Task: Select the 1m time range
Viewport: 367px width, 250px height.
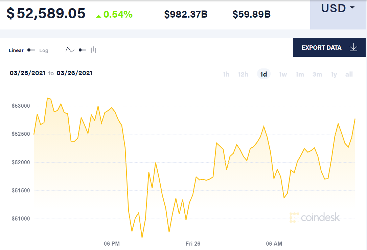Action: coord(300,74)
